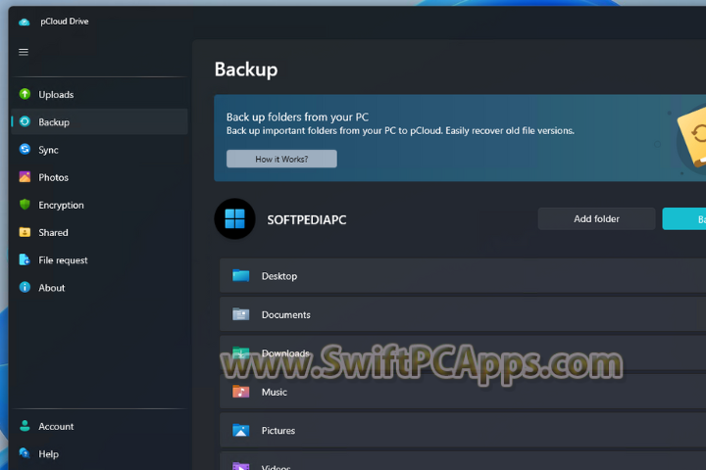This screenshot has width=706, height=470.
Task: Open File request in the sidebar
Action: (100, 259)
